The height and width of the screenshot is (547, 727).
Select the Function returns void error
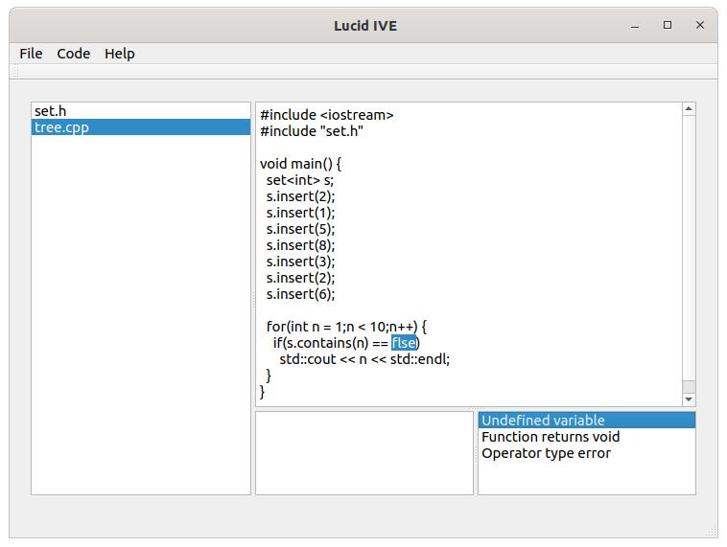click(x=587, y=437)
